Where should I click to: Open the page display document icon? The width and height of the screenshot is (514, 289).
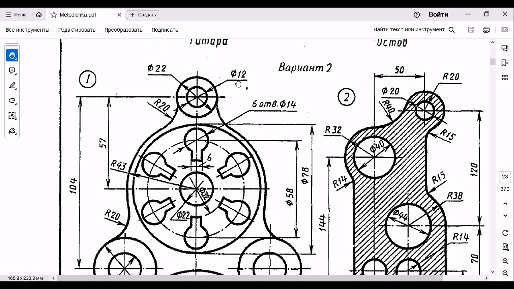click(505, 247)
